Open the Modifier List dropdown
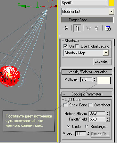 coord(111,12)
